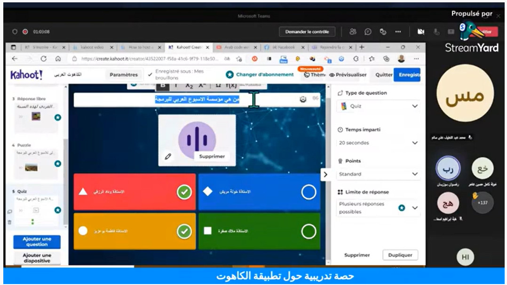The height and width of the screenshot is (285, 507).
Task: Toggle correct mark on yellow circle answer
Action: [x=184, y=231]
